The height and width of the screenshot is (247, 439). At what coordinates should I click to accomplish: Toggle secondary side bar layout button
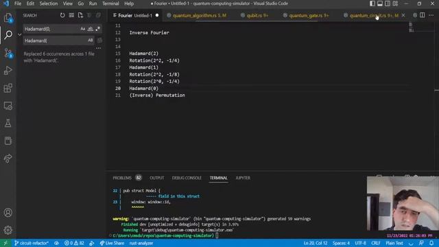point(388,3)
